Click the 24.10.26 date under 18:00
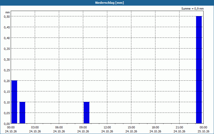 click(155, 131)
